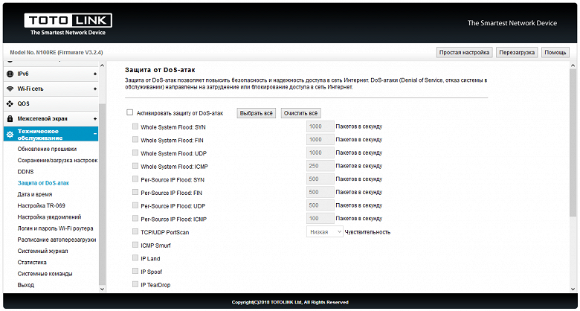Open the Чувствительность dropdown set to Низкая

point(325,232)
